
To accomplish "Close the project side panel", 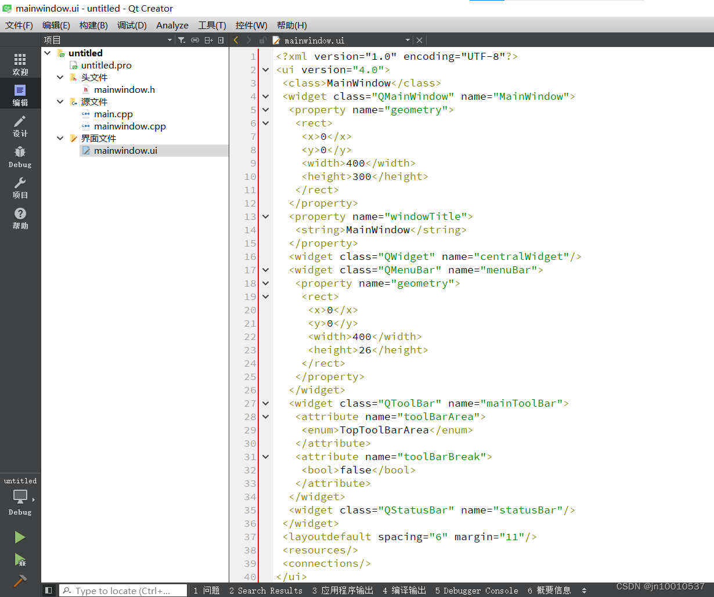I will click(x=221, y=40).
